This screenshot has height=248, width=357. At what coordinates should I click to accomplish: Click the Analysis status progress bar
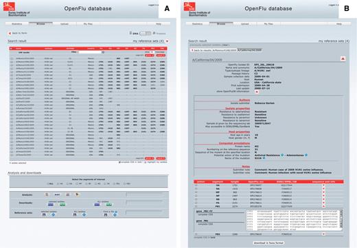(144, 195)
